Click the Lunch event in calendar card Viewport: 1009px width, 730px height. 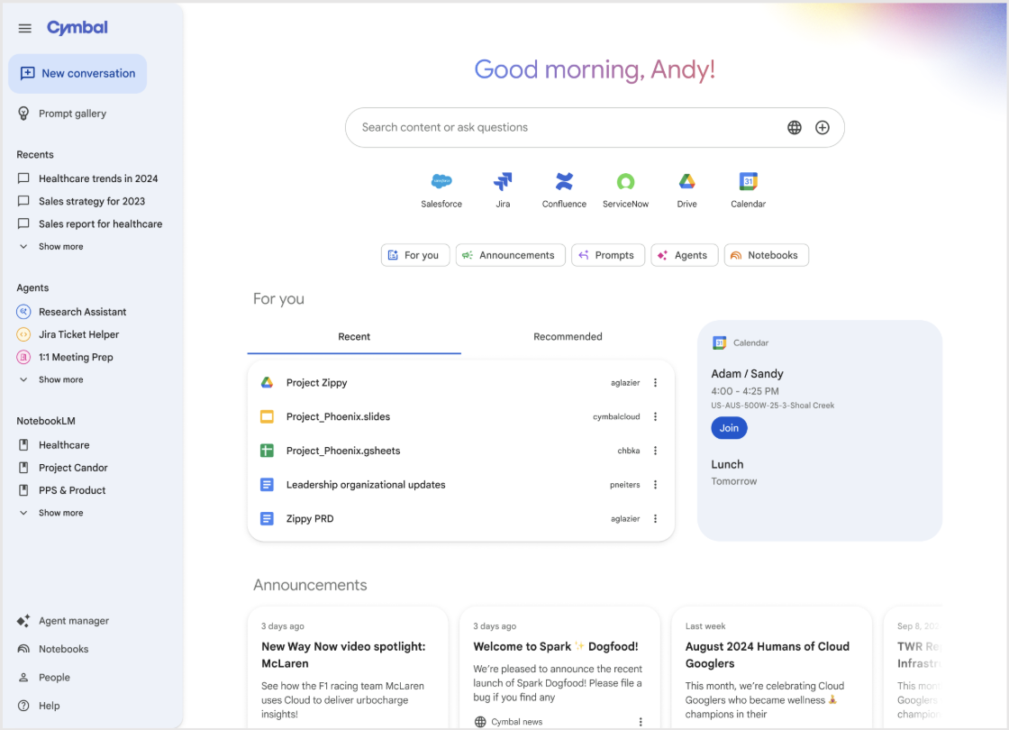727,465
